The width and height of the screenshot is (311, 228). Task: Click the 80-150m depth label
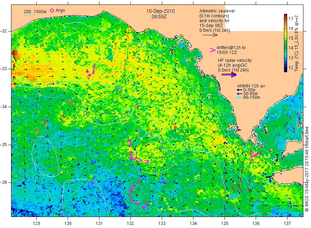[252, 97]
